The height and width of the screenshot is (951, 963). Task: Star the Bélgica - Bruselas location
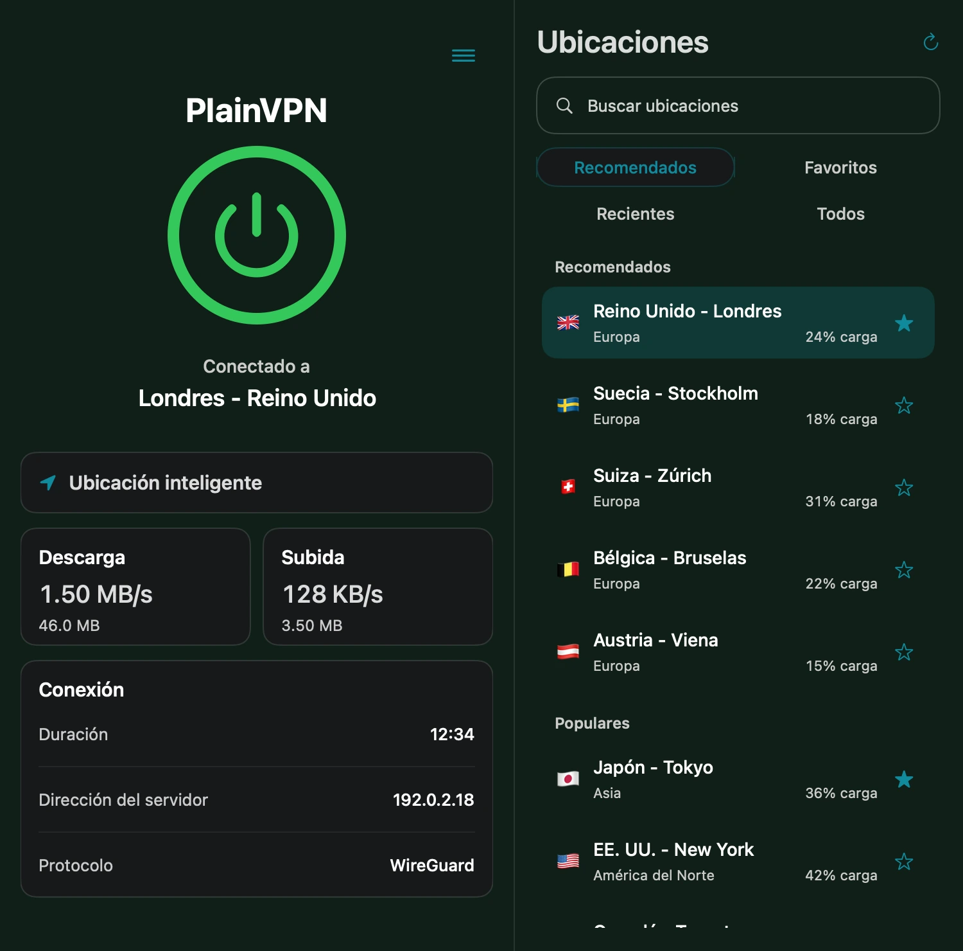click(904, 569)
